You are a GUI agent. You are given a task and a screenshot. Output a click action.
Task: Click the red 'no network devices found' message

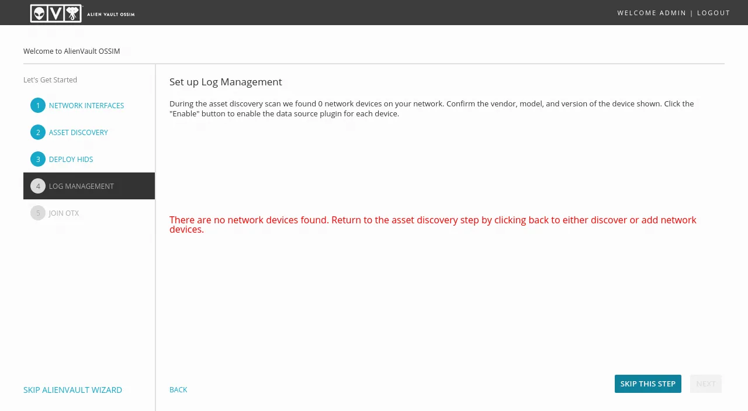[x=433, y=225]
